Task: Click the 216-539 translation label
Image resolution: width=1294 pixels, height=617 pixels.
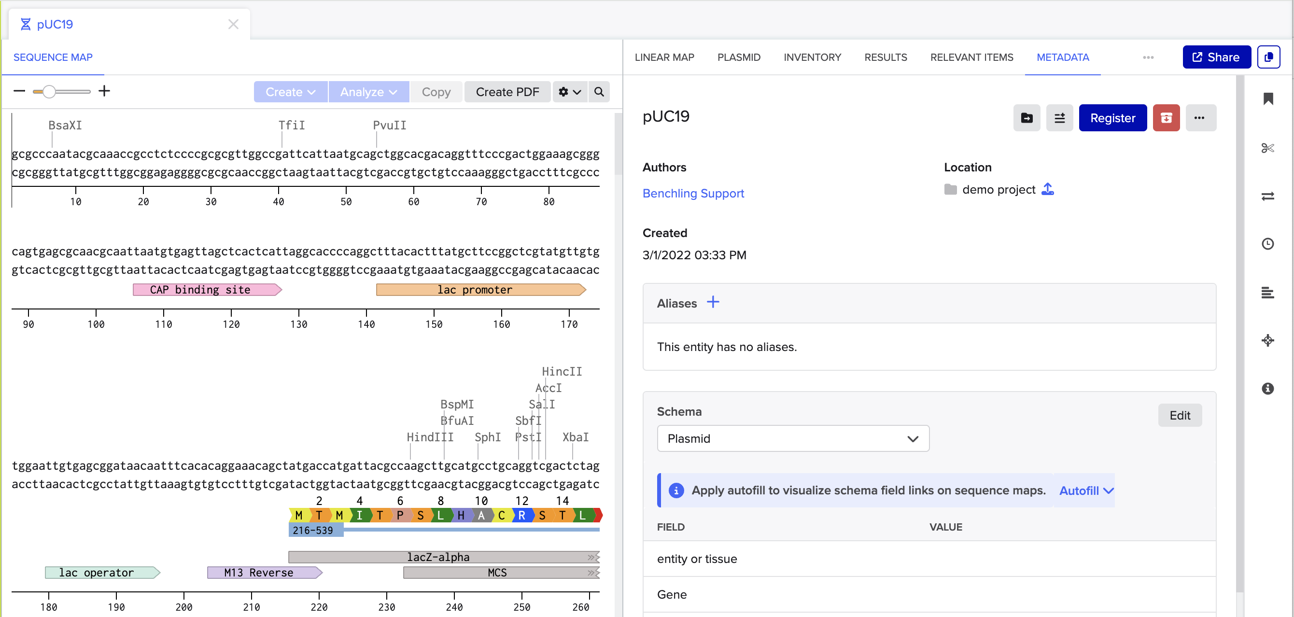Action: click(x=315, y=531)
